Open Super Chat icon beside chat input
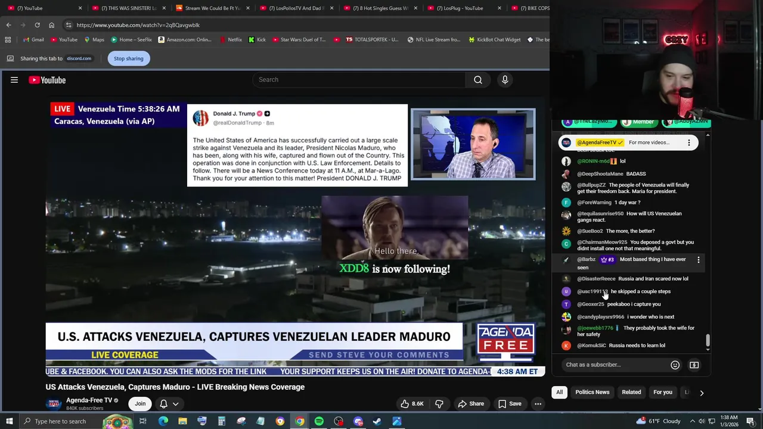The height and width of the screenshot is (429, 763). coord(694,365)
